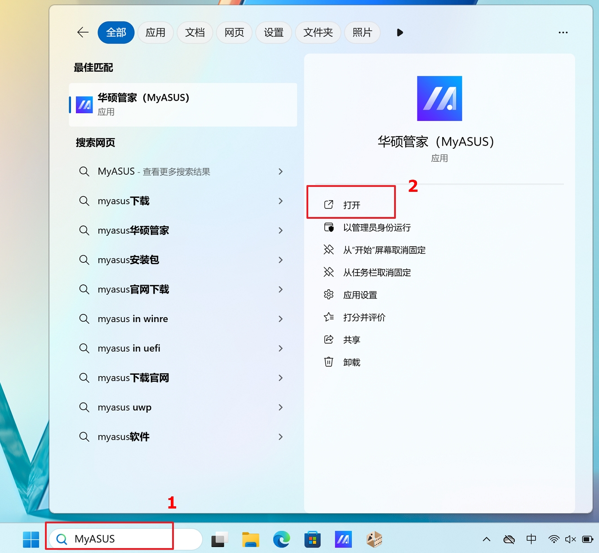This screenshot has height=553, width=599.
Task: Expand chevron next to myasus安装包
Action: [280, 260]
